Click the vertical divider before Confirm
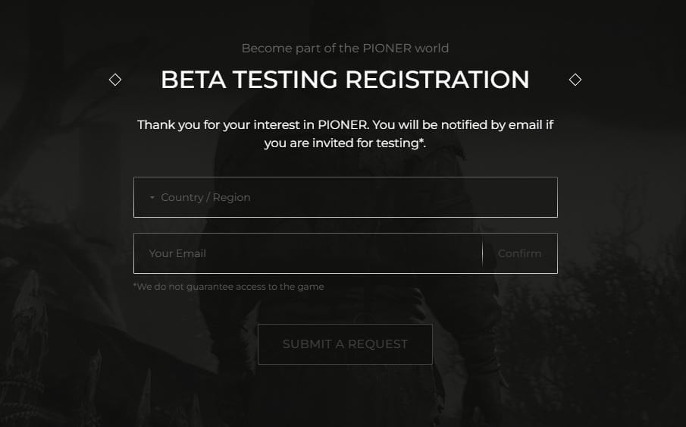 (x=482, y=253)
